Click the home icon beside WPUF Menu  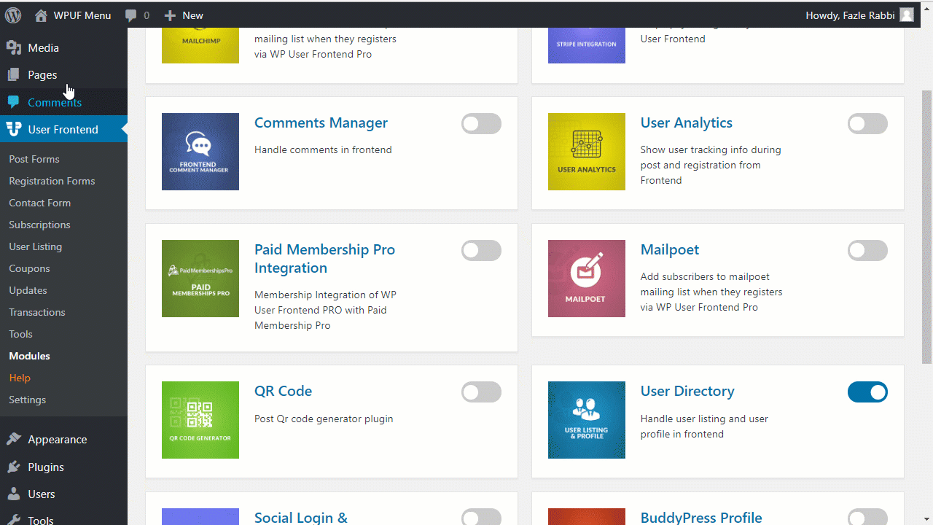(42, 15)
